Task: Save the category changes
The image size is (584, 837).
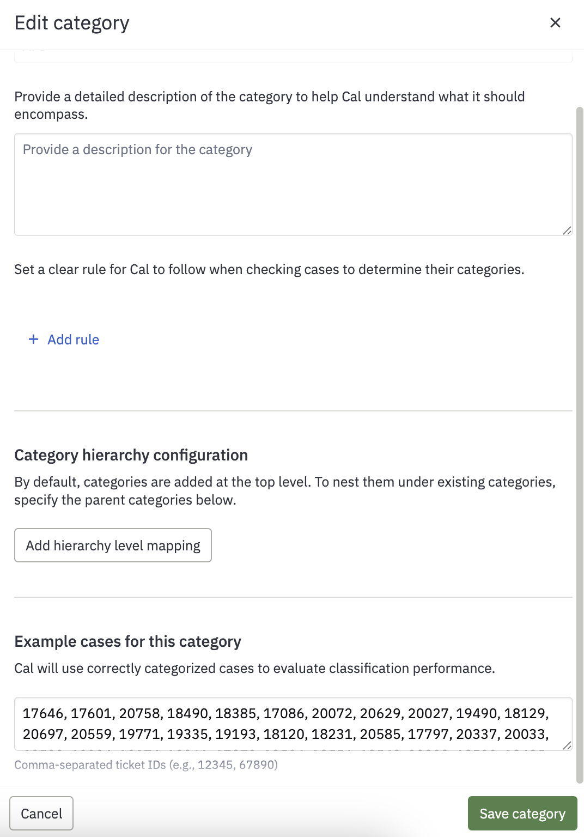Action: 522,814
